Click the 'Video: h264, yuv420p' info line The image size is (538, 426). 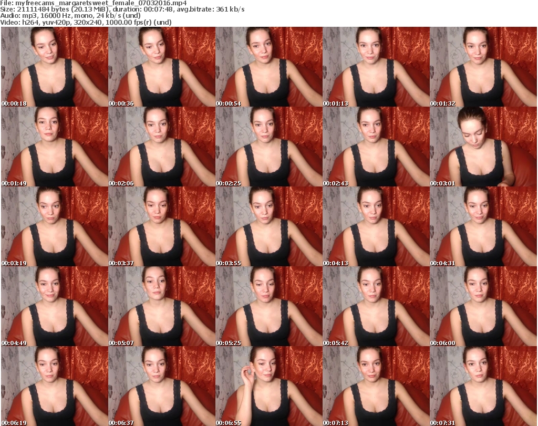pyautogui.click(x=86, y=22)
